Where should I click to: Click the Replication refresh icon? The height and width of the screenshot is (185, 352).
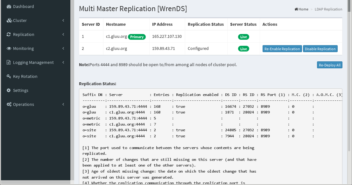(9, 34)
